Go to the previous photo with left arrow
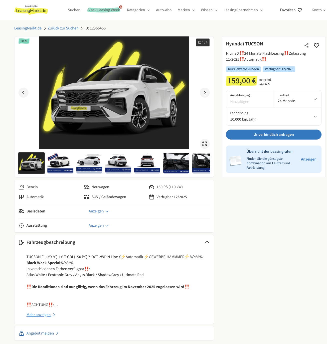This screenshot has height=344, width=327. coord(23,93)
